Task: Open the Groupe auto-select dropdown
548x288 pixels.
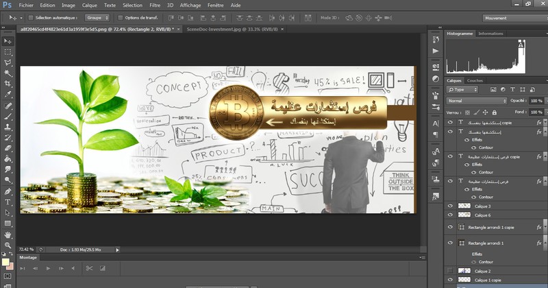Action: pos(97,18)
